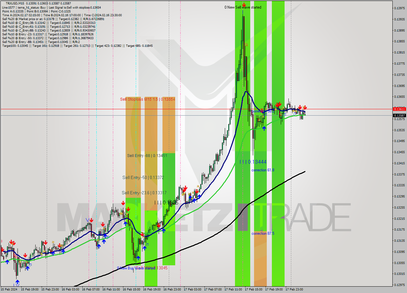Select the 'Sell %10 @ C_Entry38' line
407x293 pixels.
click(x=49, y=23)
